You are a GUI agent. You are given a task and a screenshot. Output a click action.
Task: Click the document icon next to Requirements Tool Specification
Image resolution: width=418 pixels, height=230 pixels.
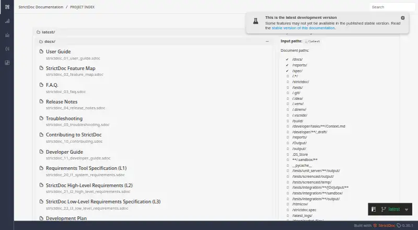[41, 168]
